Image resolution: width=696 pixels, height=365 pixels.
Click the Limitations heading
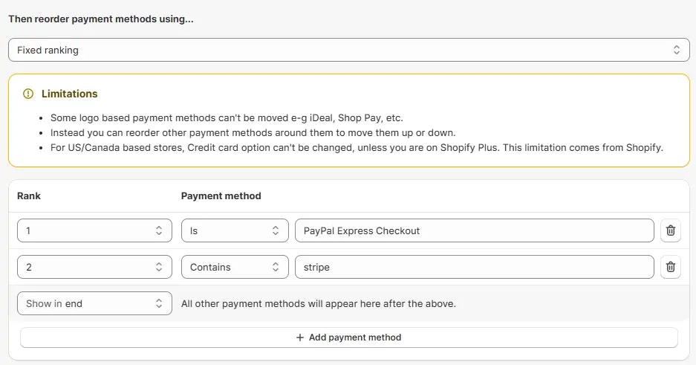click(70, 94)
